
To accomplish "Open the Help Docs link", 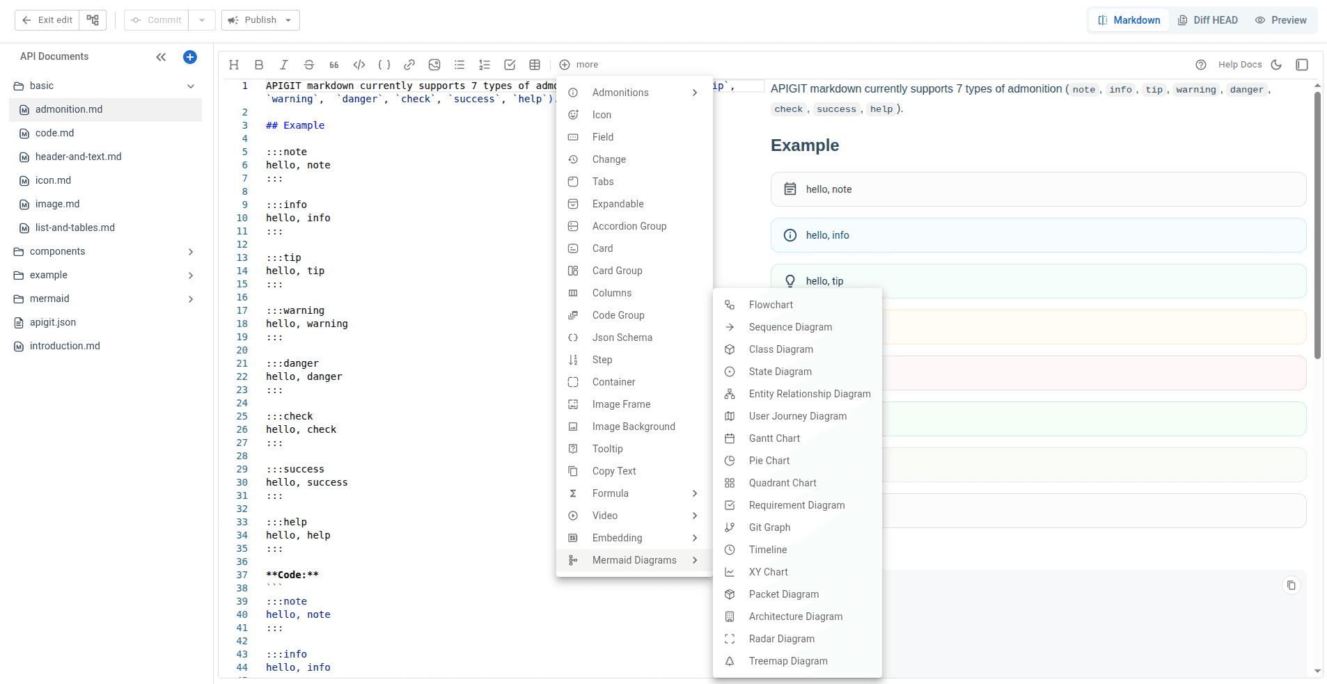I will [x=1240, y=65].
